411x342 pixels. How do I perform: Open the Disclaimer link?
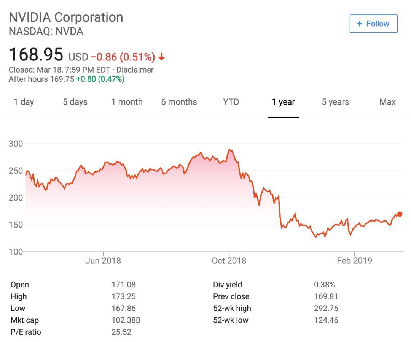coord(135,70)
